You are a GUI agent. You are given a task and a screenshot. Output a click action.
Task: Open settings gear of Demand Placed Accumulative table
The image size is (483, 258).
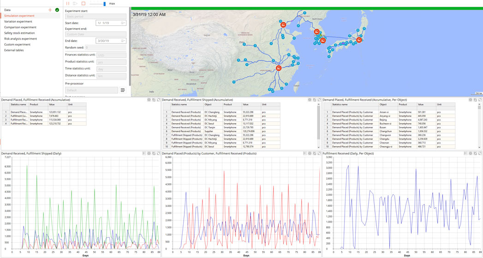click(149, 100)
